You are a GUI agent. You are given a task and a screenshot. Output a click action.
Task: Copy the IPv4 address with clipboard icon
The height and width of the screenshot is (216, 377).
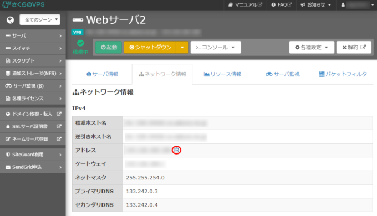point(176,150)
